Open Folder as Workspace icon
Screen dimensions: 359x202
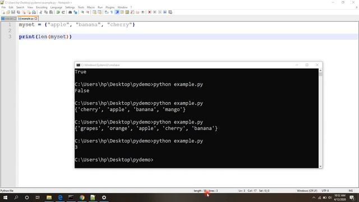(x=137, y=12)
